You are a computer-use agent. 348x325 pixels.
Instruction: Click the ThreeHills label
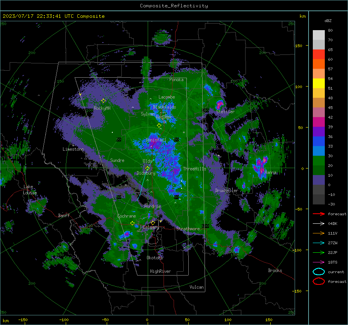click(194, 169)
